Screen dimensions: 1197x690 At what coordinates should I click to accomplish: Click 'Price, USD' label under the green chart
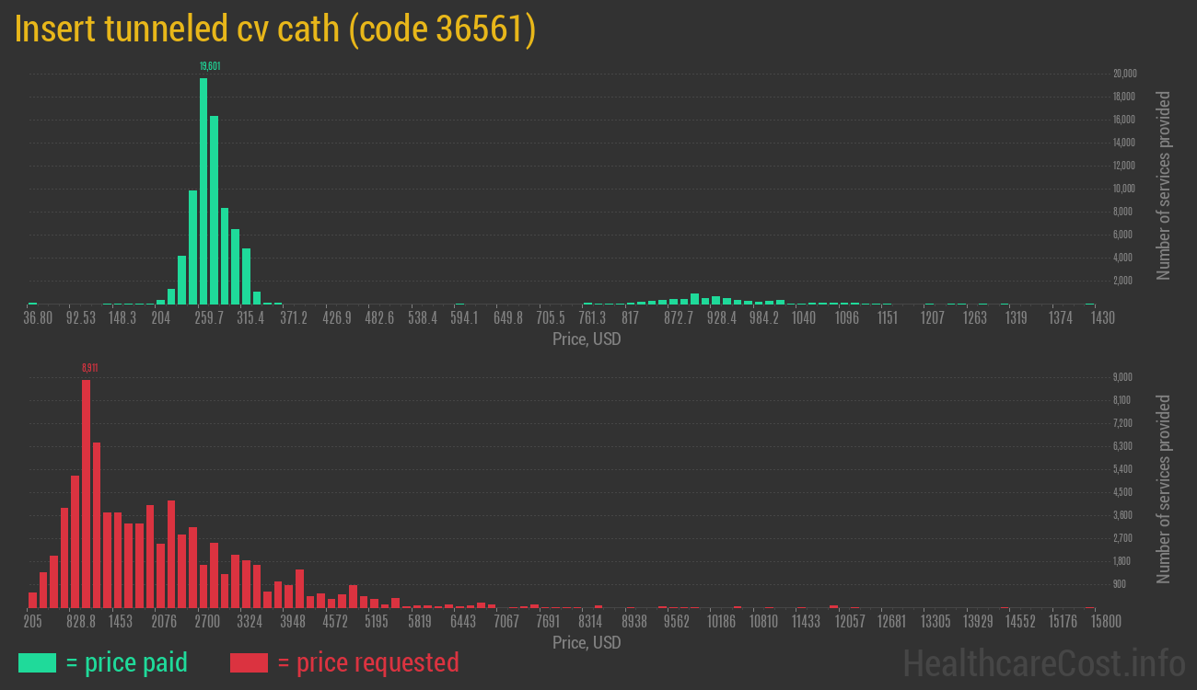tap(587, 339)
